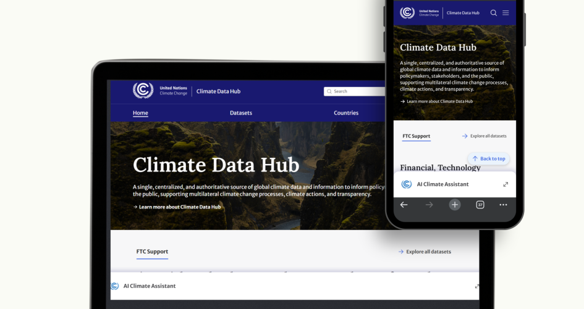
Task: Expand AI Climate Assistant on phone
Action: tap(506, 184)
